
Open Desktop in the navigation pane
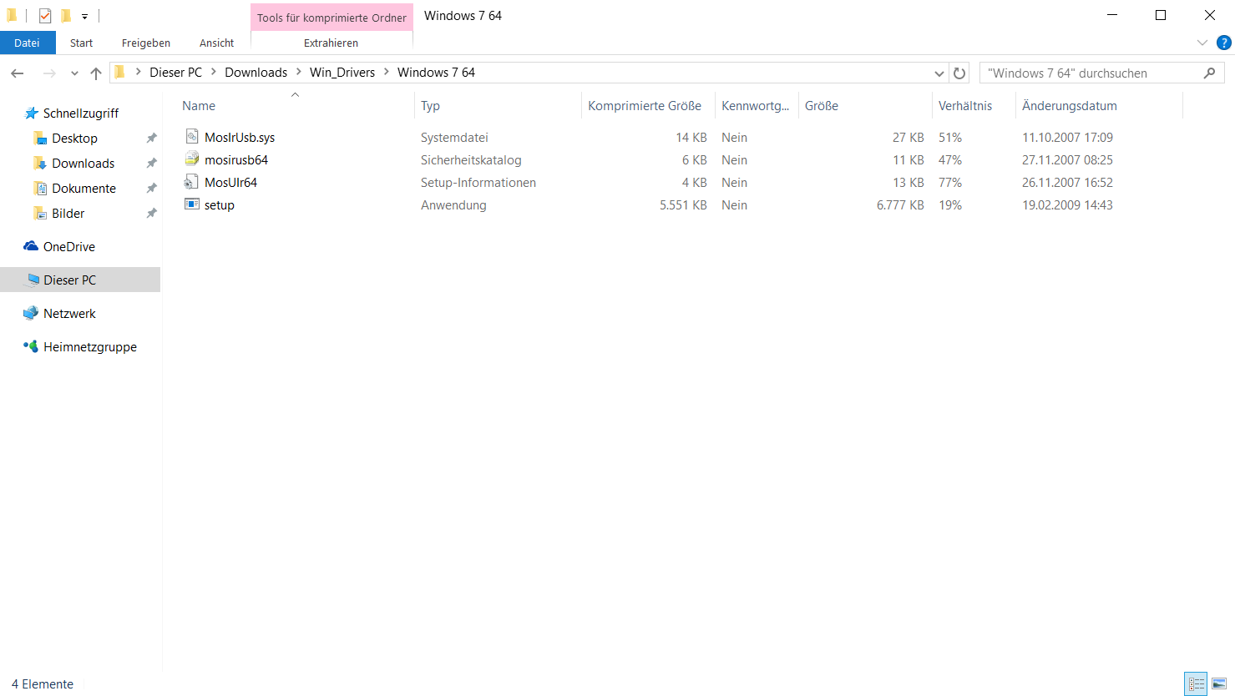(74, 138)
